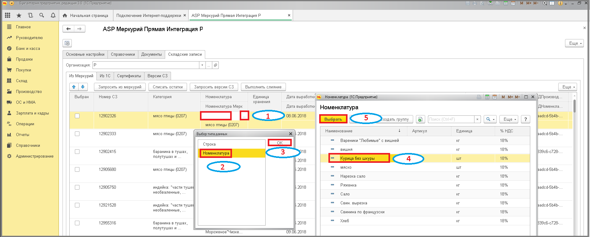
Task: Tick the checkbox for row 12902333
Action: [x=77, y=134]
